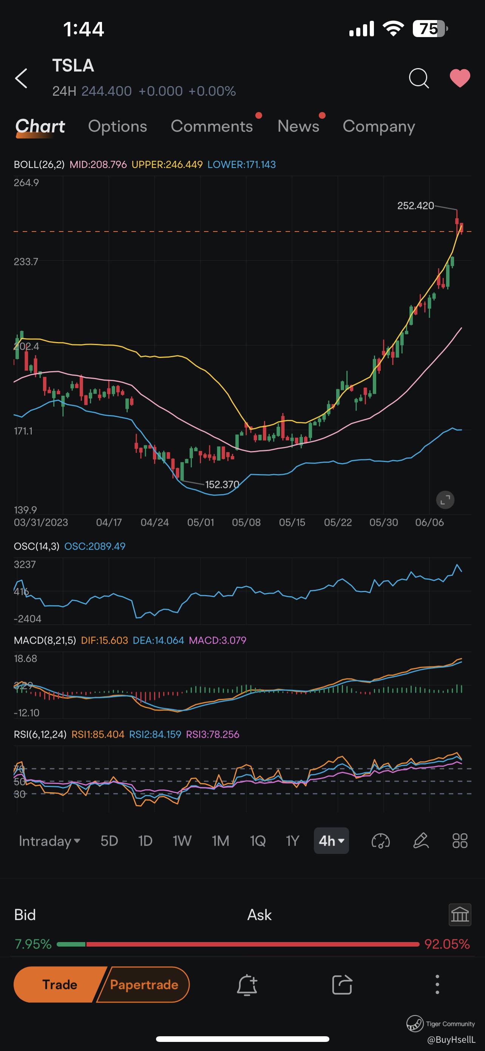Viewport: 485px width, 1051px height.
Task: Tap the RSI1:85.404 value
Action: (98, 734)
